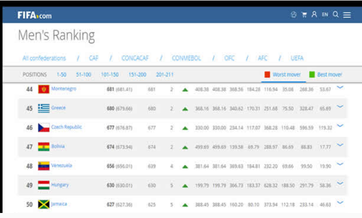362x218 pixels.
Task: Show positions 51-100
Action: [83, 75]
